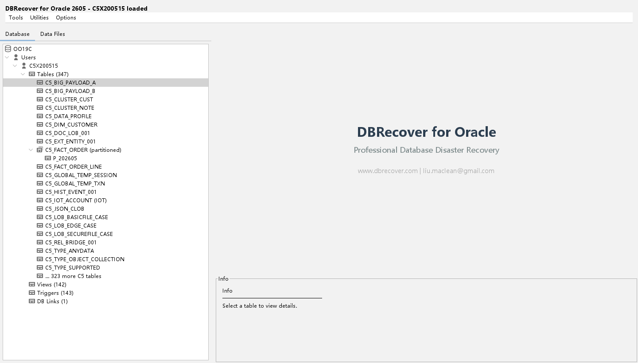Viewport: 638px width, 363px height.
Task: Click table icon beside C5_DIM_CUSTOMER
Action: [x=40, y=125]
